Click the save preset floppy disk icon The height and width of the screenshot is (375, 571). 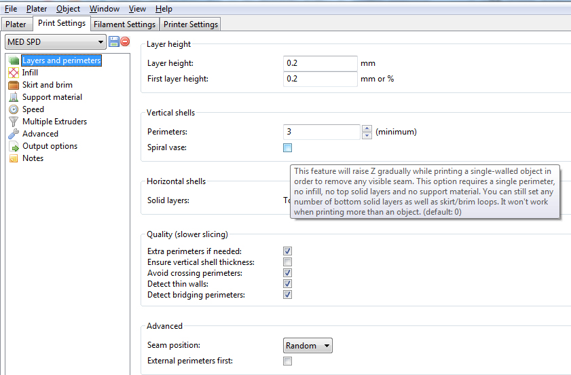[114, 41]
